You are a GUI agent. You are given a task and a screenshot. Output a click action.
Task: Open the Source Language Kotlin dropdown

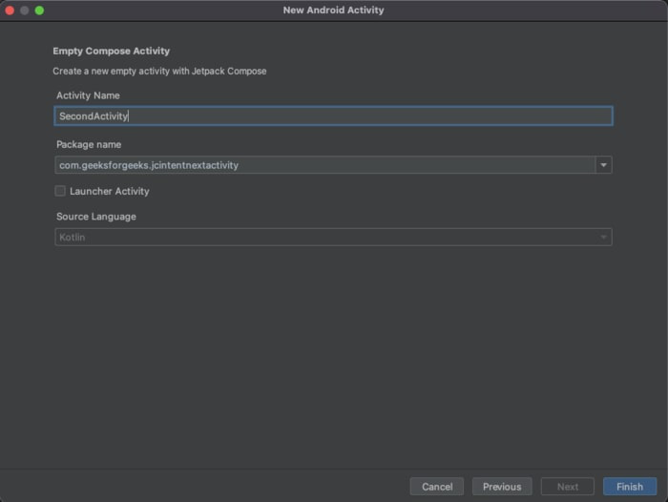coord(324,237)
